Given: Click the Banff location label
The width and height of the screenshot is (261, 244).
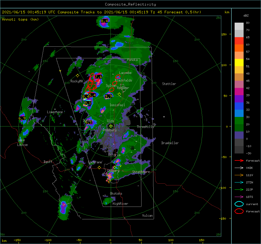Looking at the screenshot, I should 48,162.
